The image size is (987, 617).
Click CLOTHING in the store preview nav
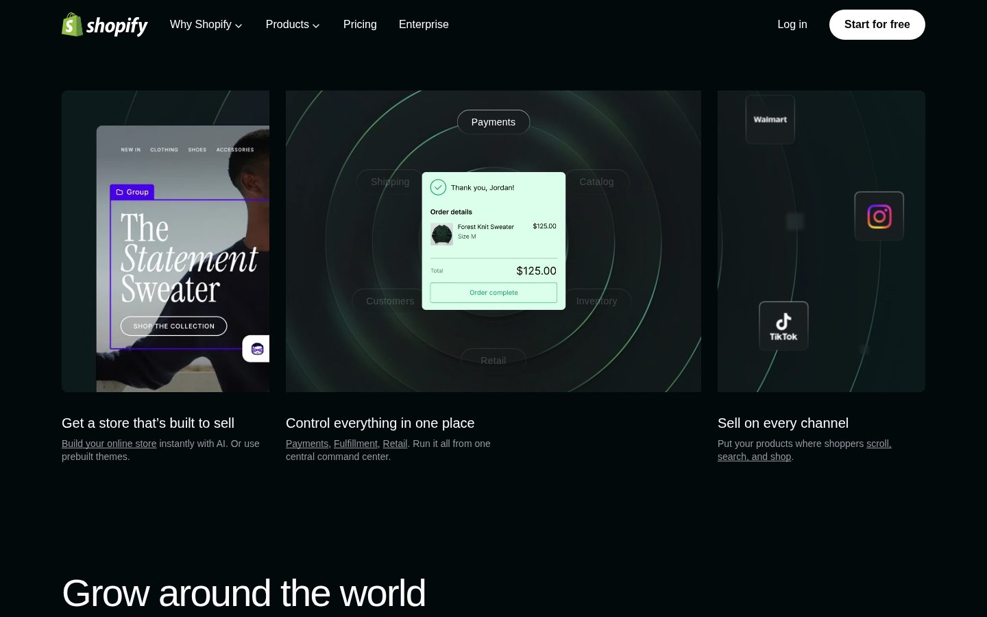coord(164,149)
